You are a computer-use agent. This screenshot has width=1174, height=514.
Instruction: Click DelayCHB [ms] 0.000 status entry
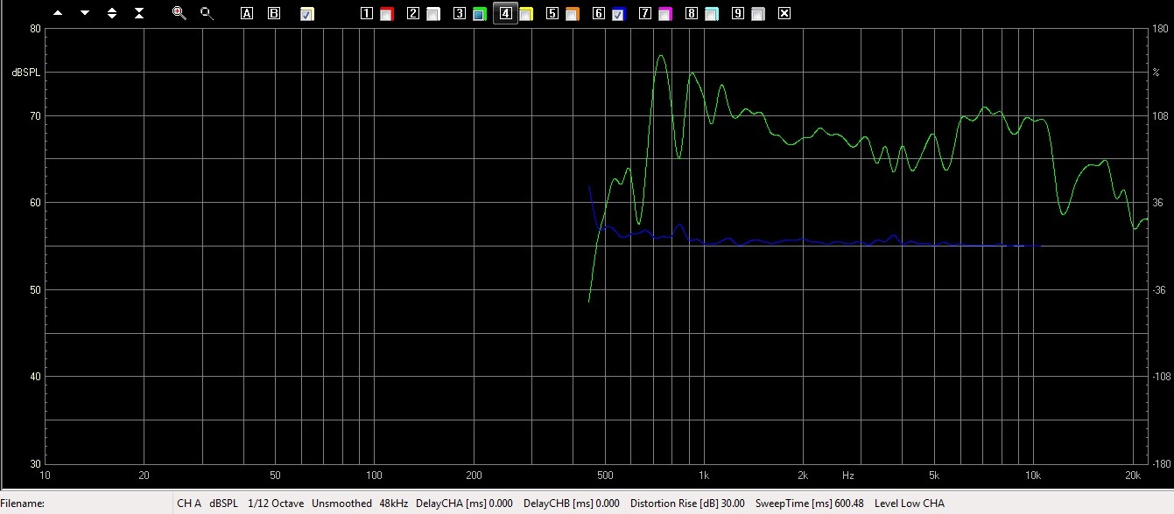tap(572, 504)
